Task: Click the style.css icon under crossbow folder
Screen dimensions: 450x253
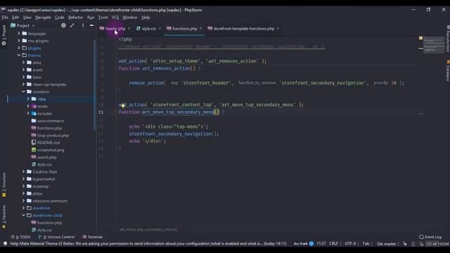Action: tap(34, 164)
